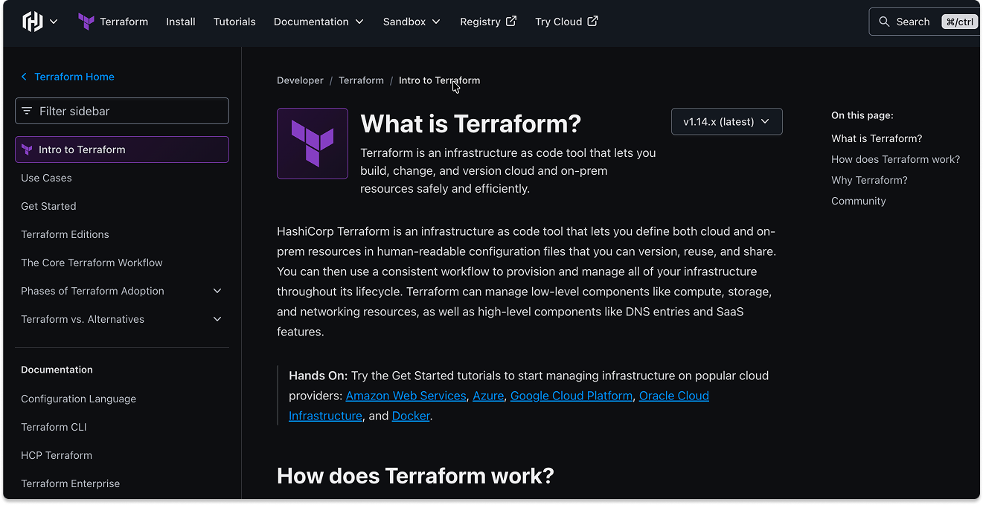Image resolution: width=983 pixels, height=505 pixels.
Task: Expand the Documentation dropdown menu
Action: 318,22
